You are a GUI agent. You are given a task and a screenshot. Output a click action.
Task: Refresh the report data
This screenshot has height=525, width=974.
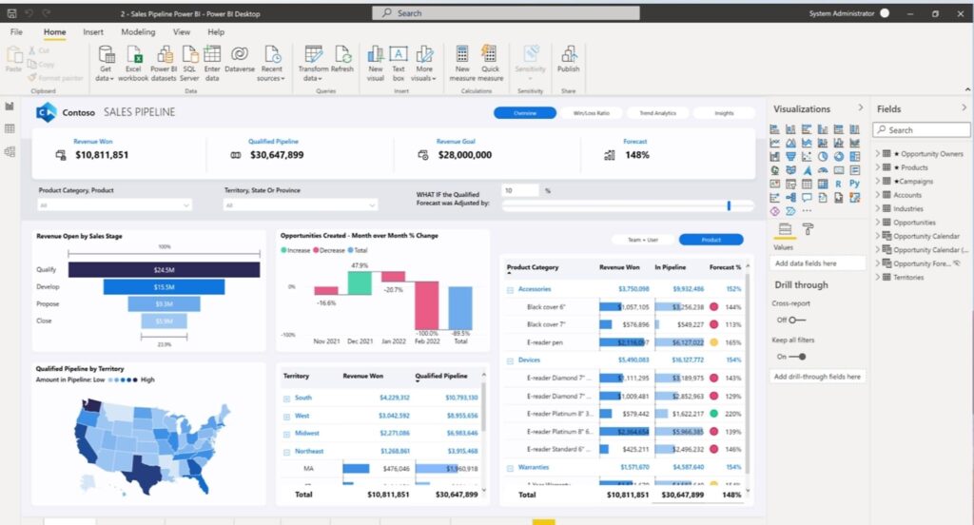click(341, 60)
